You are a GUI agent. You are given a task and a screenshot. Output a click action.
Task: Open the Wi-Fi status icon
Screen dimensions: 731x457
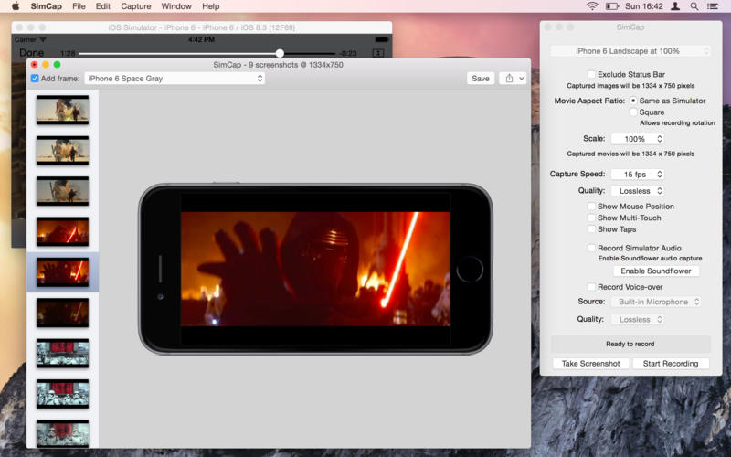[592, 6]
